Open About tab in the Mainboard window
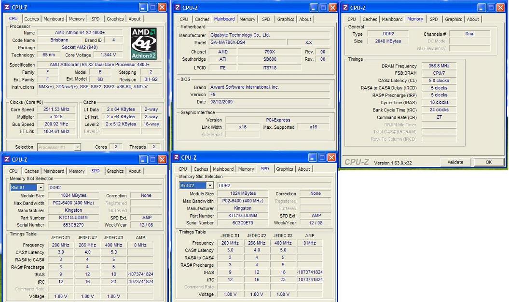509x302 pixels. point(305,19)
